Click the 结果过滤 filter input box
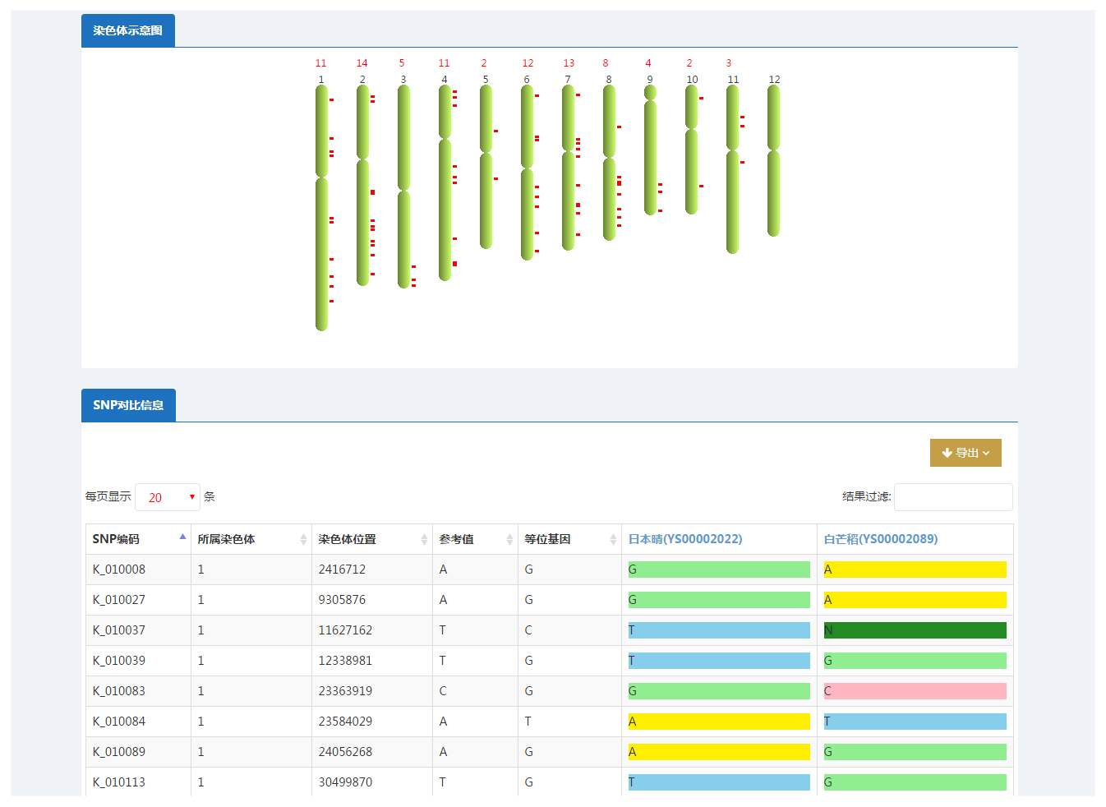 (x=953, y=497)
